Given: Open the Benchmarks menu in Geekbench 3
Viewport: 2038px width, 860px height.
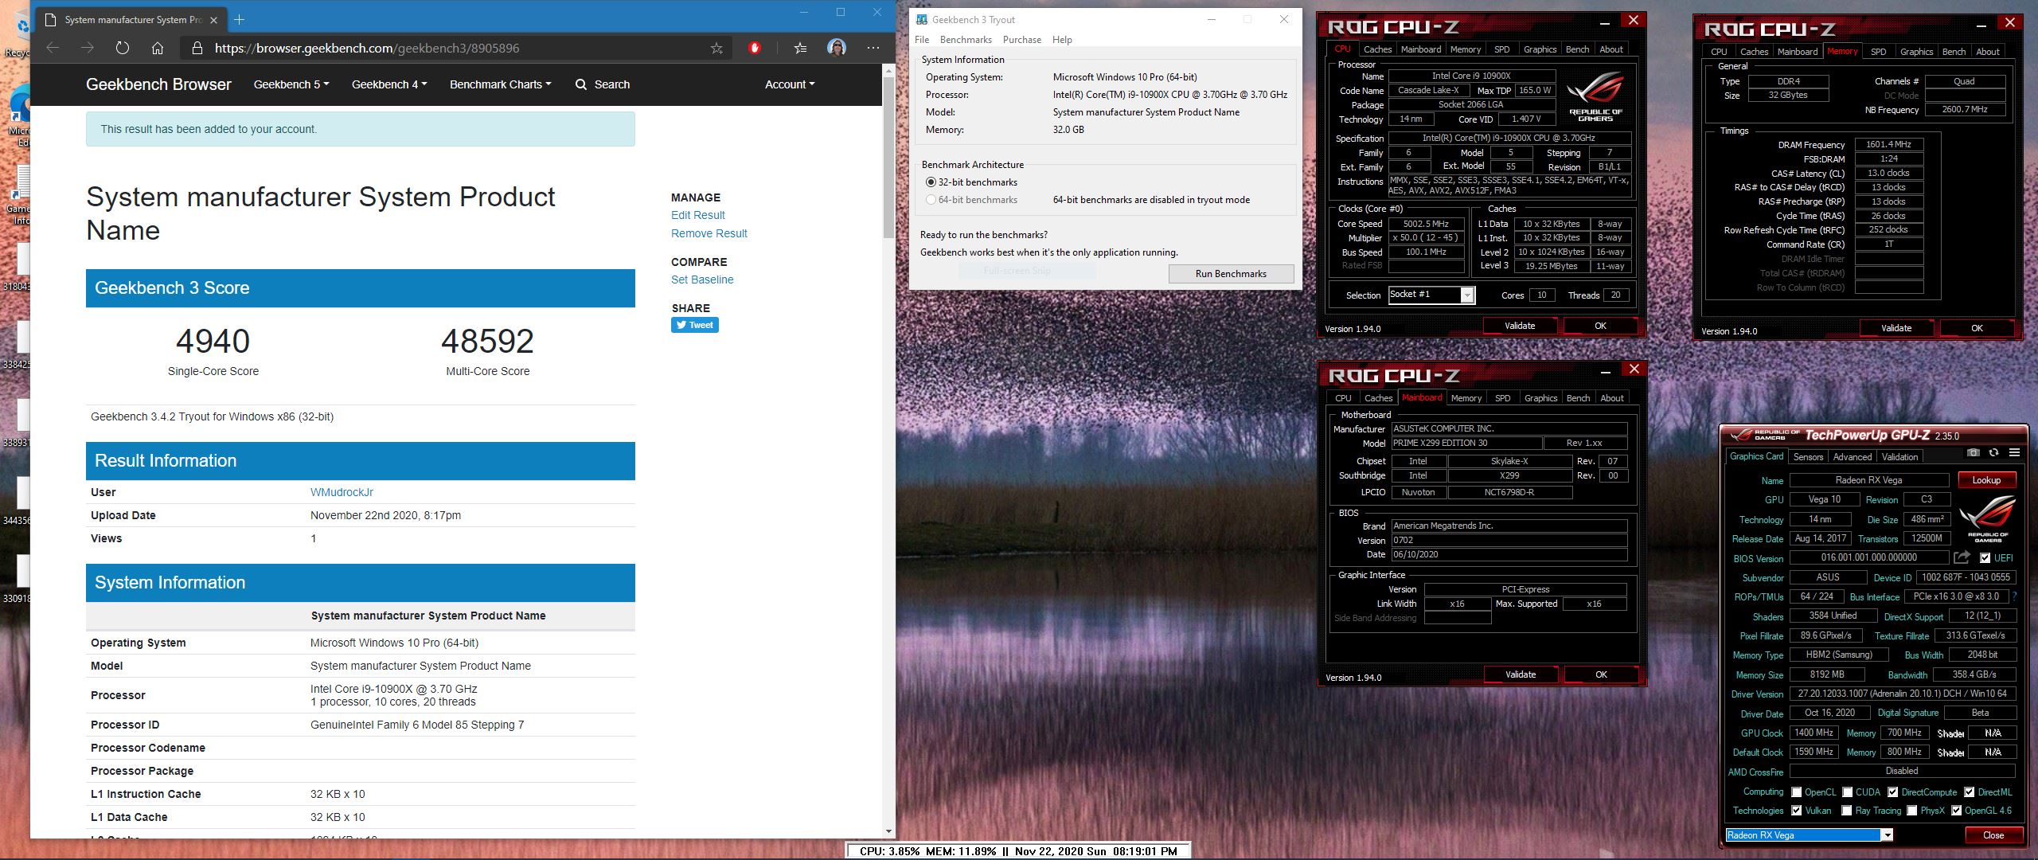Looking at the screenshot, I should [x=966, y=40].
